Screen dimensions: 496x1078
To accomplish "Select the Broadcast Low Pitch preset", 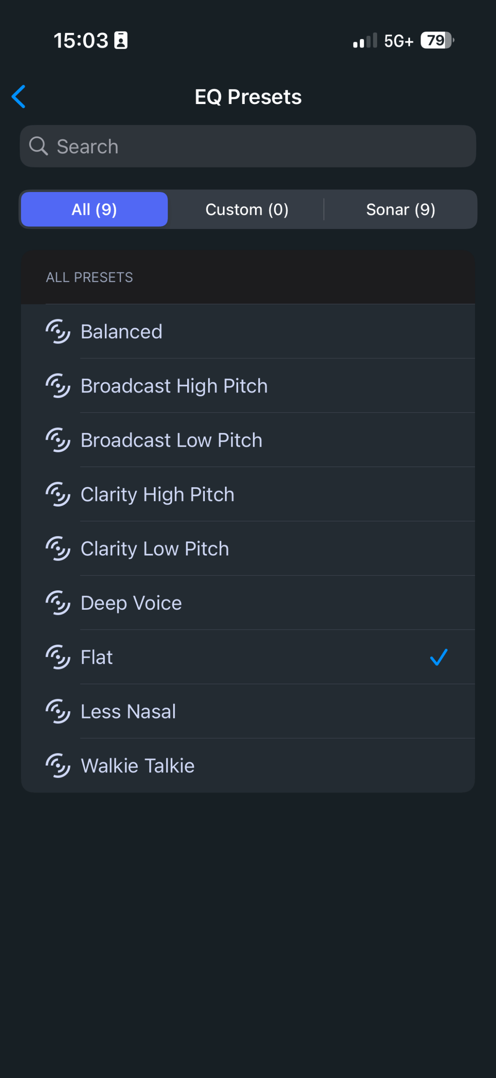I will [172, 440].
